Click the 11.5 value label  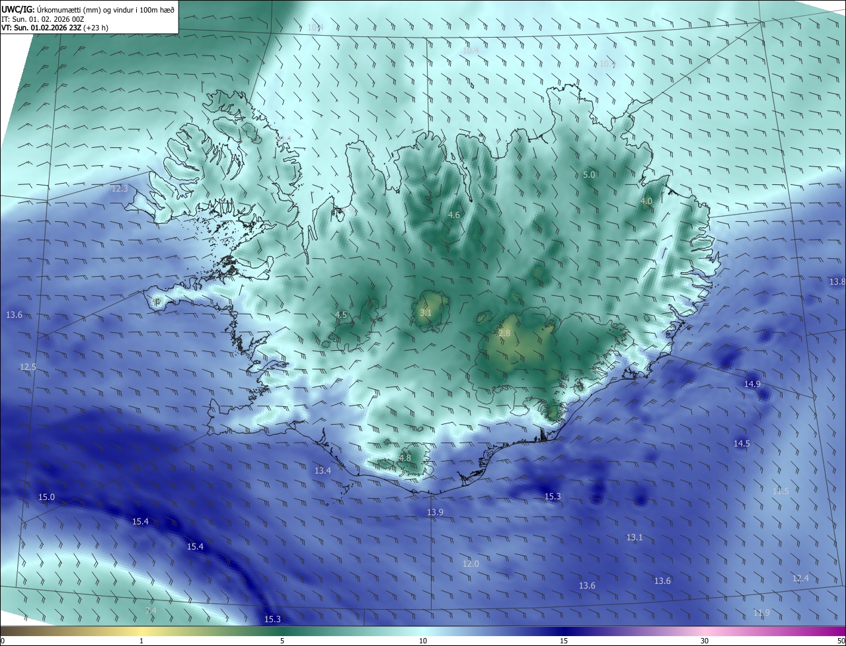pyautogui.click(x=781, y=491)
